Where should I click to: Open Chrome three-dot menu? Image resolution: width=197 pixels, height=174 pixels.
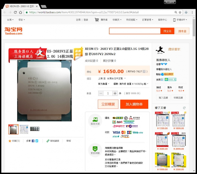(192, 12)
